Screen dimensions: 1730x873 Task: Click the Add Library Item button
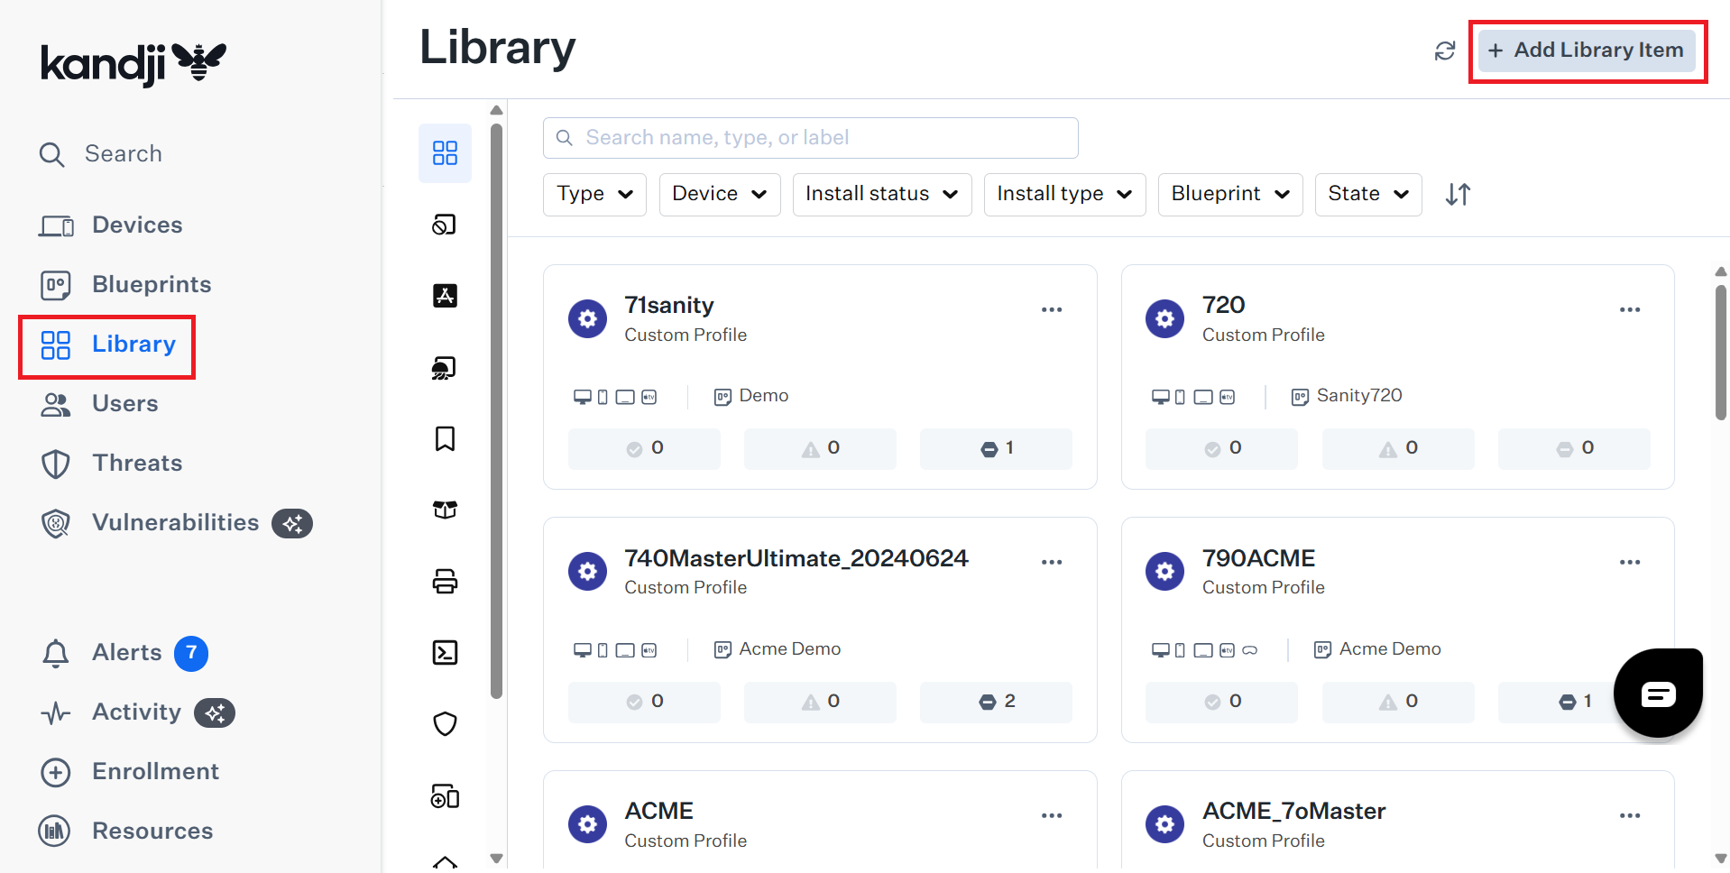point(1587,51)
